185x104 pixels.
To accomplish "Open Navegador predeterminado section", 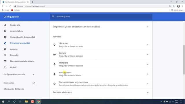I will click(x=22, y=61).
